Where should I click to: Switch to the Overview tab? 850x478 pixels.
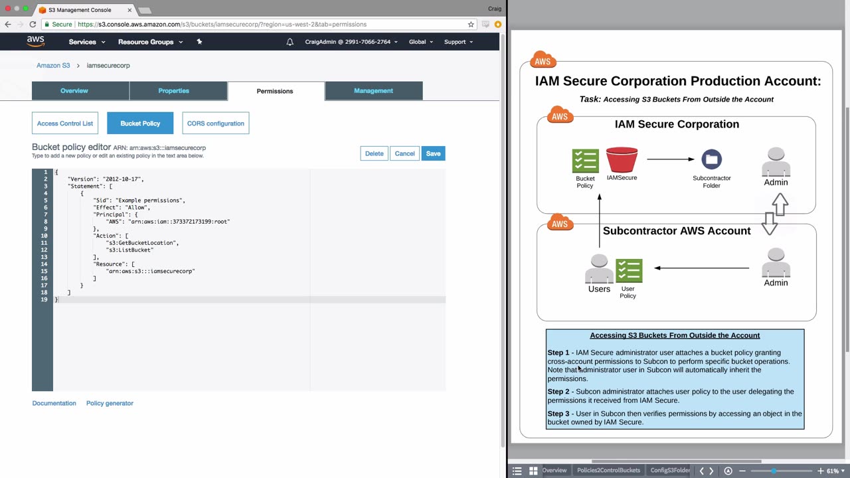80,91
